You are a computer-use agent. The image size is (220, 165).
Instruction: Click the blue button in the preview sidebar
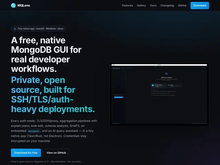119,97
